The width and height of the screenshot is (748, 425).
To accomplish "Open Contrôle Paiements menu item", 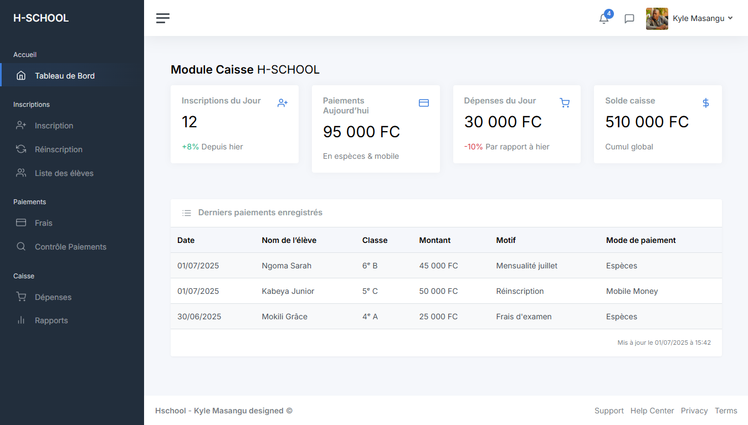I will [72, 247].
